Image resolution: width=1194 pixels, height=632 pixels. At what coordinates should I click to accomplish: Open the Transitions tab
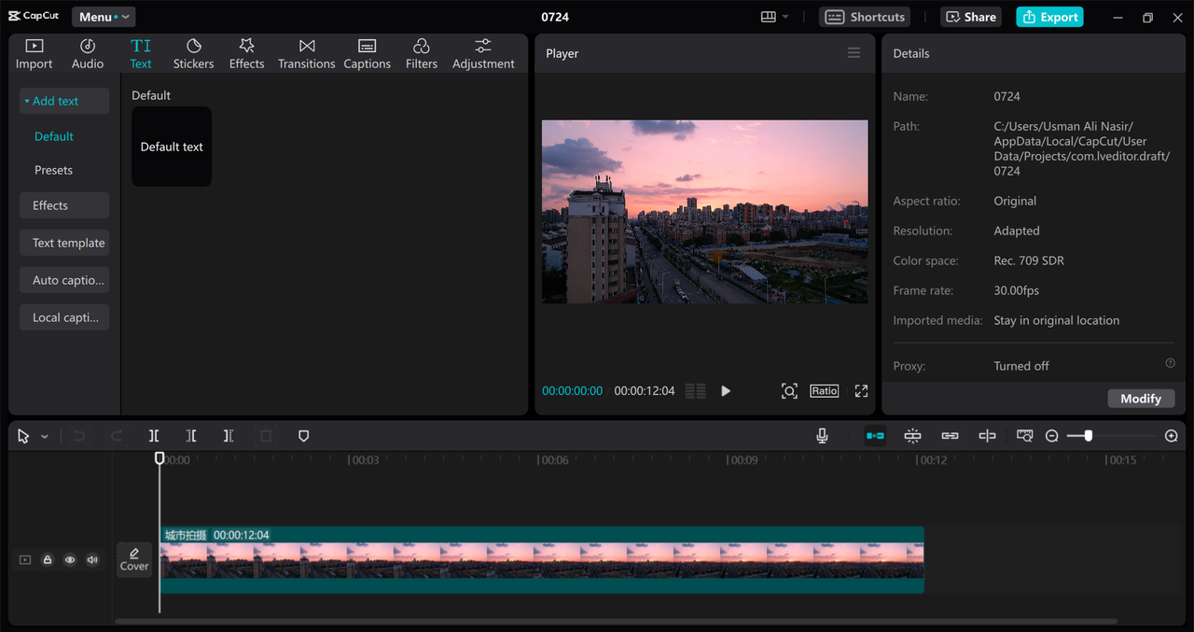(x=306, y=54)
